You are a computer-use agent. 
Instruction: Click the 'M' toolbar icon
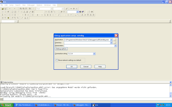(48, 15)
